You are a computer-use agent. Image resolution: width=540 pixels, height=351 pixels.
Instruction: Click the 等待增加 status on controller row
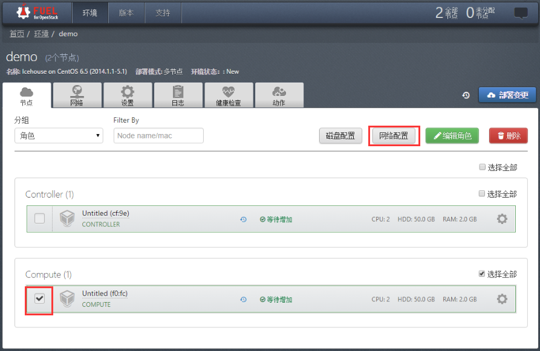[276, 219]
